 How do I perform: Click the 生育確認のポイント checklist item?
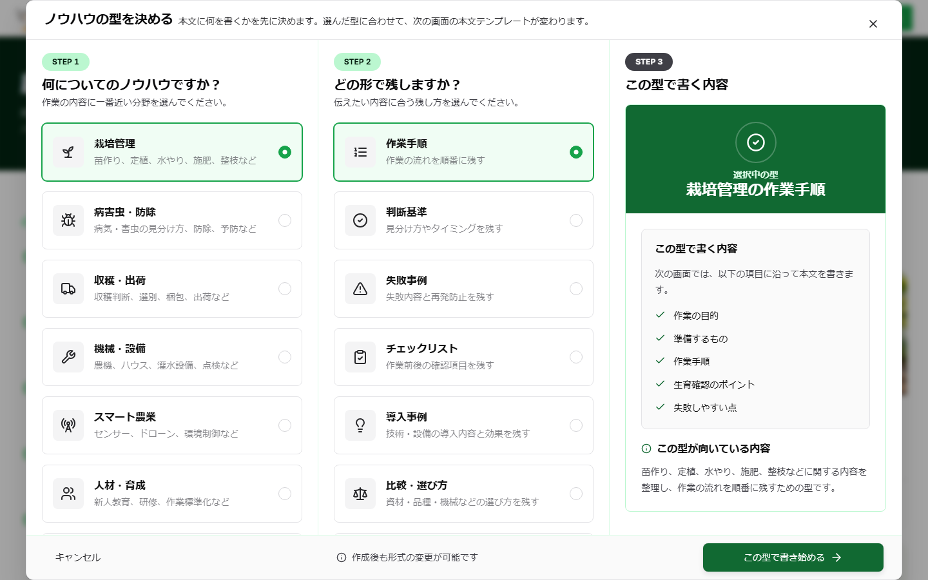pyautogui.click(x=705, y=385)
